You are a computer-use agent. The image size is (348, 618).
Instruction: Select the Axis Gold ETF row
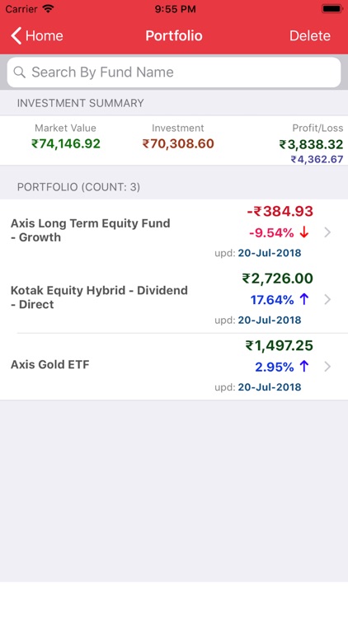[174, 367]
